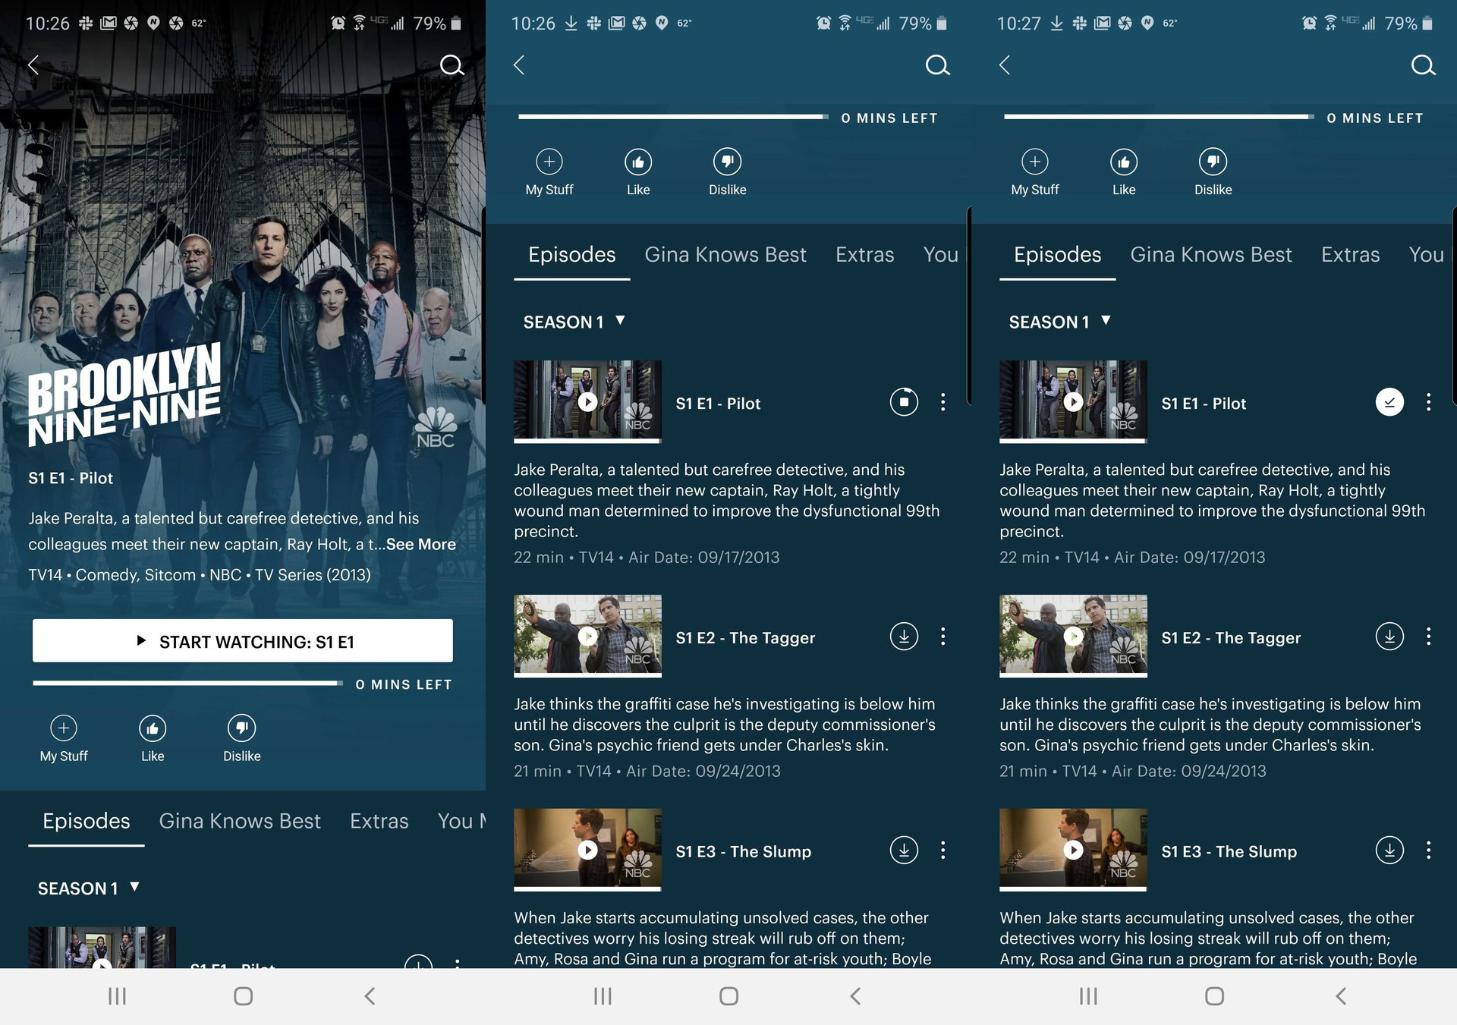Tap the more options icon next to S1 E1 Pilot

(x=942, y=401)
